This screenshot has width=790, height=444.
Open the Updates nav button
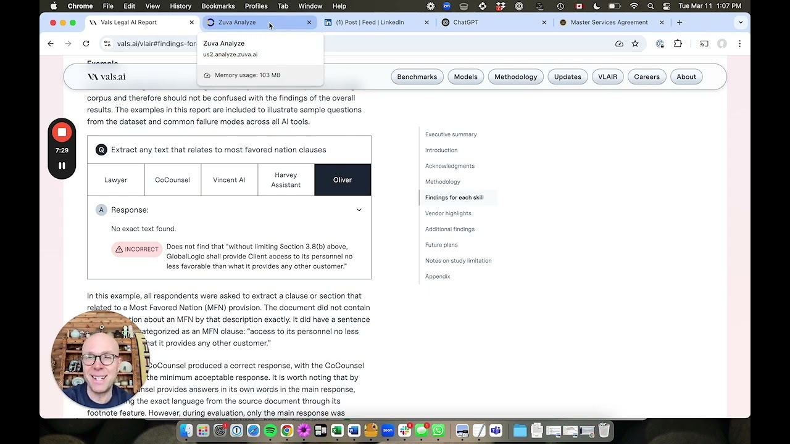[568, 77]
